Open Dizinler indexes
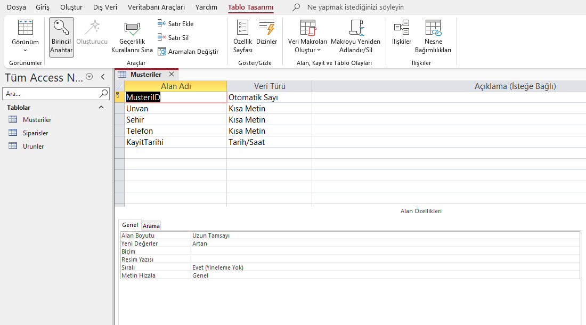The image size is (586, 325). click(x=266, y=32)
